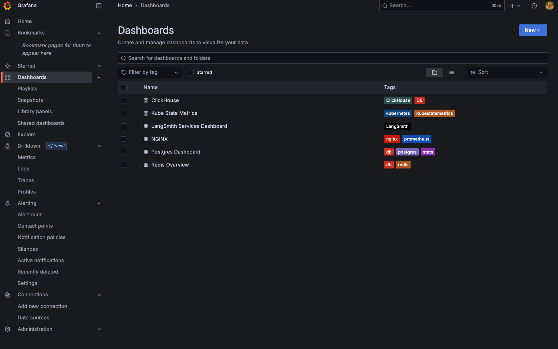The image size is (558, 349).
Task: Open Data sources in sidebar
Action: click(x=34, y=318)
